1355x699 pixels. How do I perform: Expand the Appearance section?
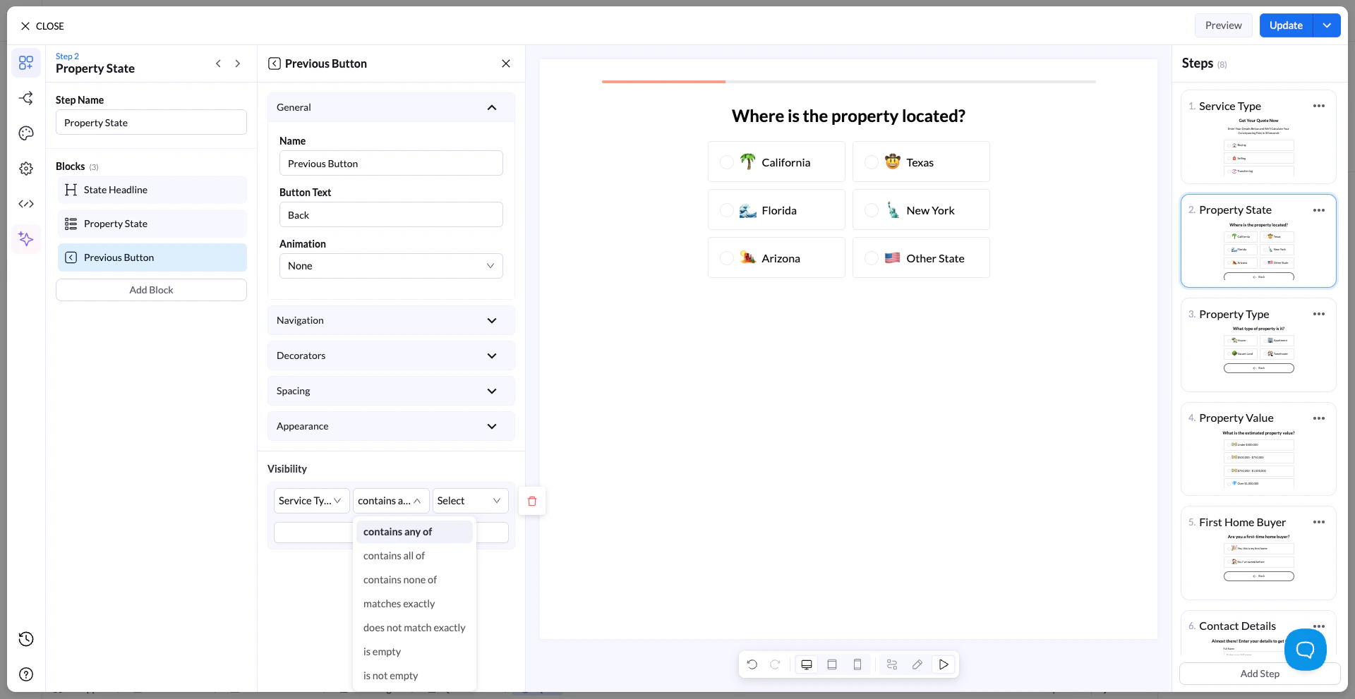tap(391, 426)
